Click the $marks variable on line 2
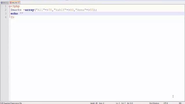The height and width of the screenshot is (104, 185). 16,10
